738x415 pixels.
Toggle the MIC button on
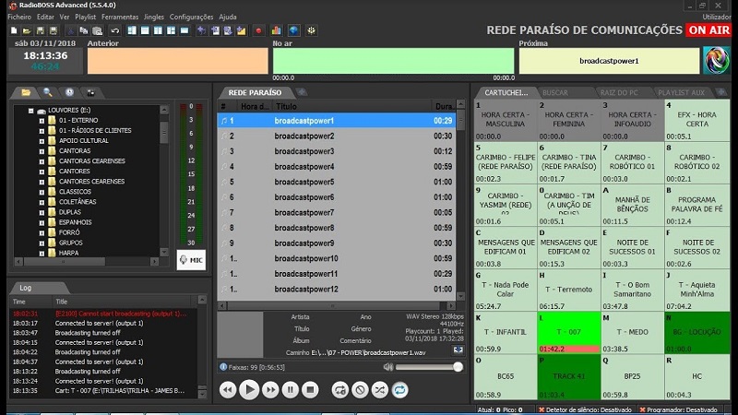[191, 261]
